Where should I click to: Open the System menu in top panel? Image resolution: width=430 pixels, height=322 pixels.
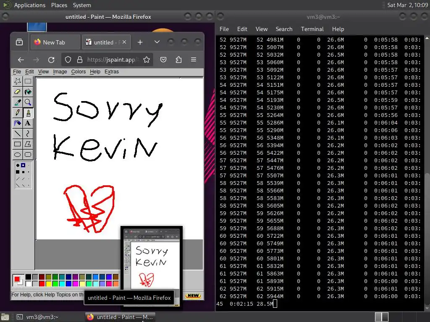click(82, 5)
